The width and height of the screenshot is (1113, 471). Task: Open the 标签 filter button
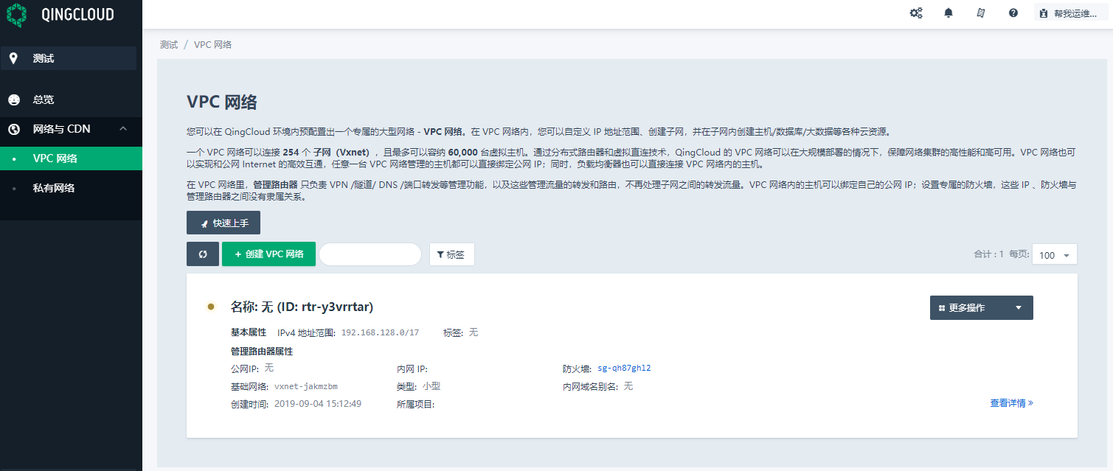pos(451,254)
